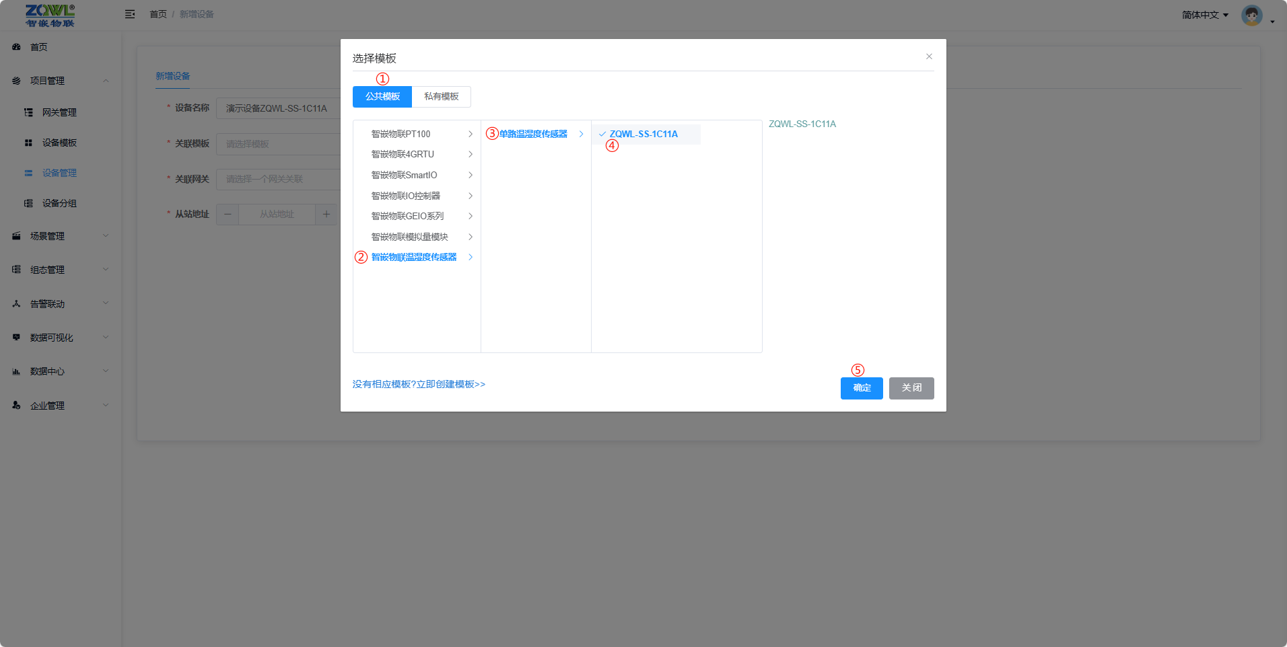Select the 公共模板 tab
Screen dimensions: 1287x647
(382, 97)
